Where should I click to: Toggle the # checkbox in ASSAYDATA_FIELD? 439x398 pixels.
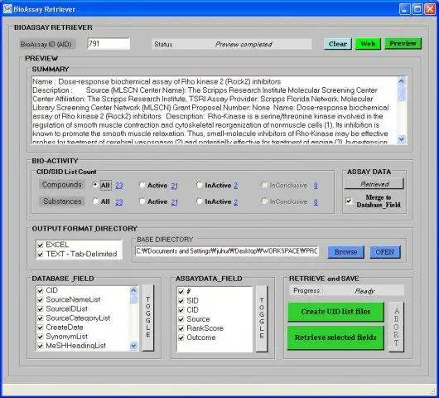[x=181, y=292]
